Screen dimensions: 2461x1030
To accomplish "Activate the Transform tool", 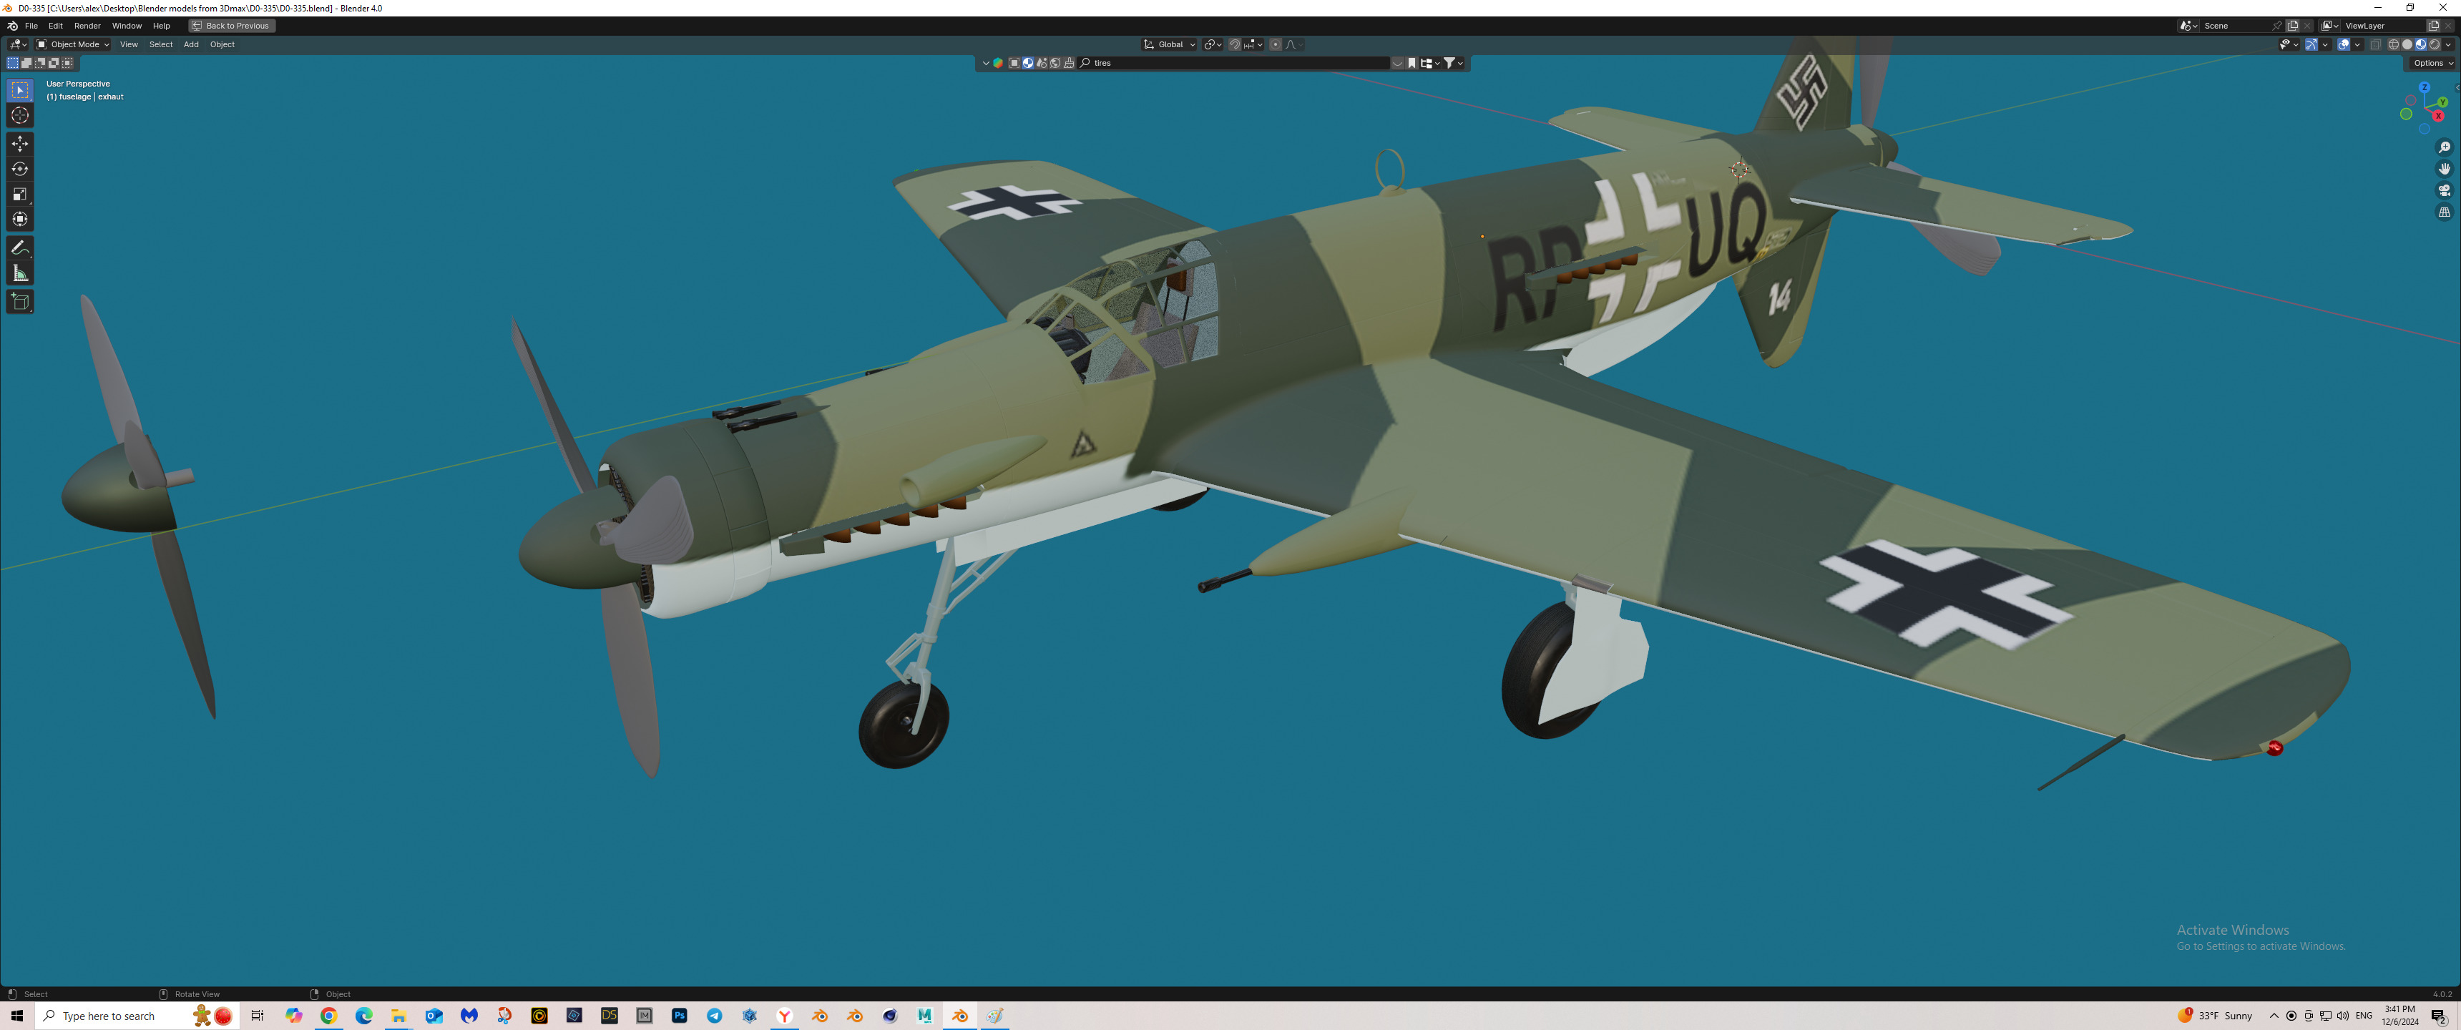I will (x=20, y=219).
